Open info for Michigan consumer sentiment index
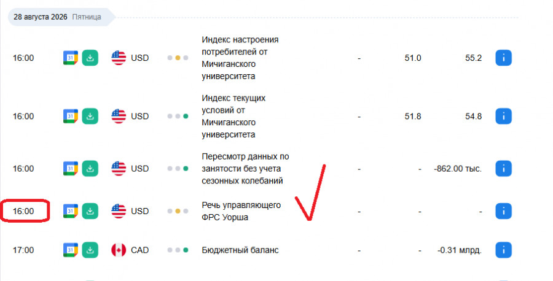This screenshot has width=553, height=281. coord(503,58)
